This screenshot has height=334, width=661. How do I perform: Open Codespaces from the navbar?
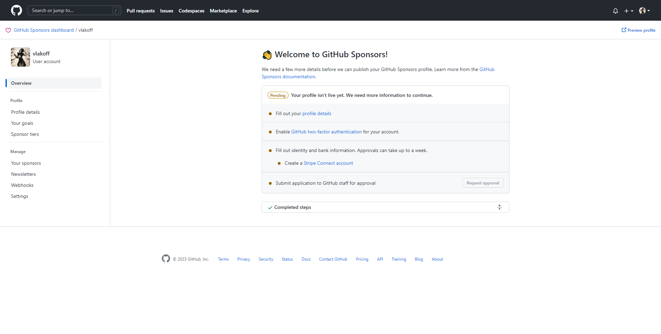coord(191,11)
